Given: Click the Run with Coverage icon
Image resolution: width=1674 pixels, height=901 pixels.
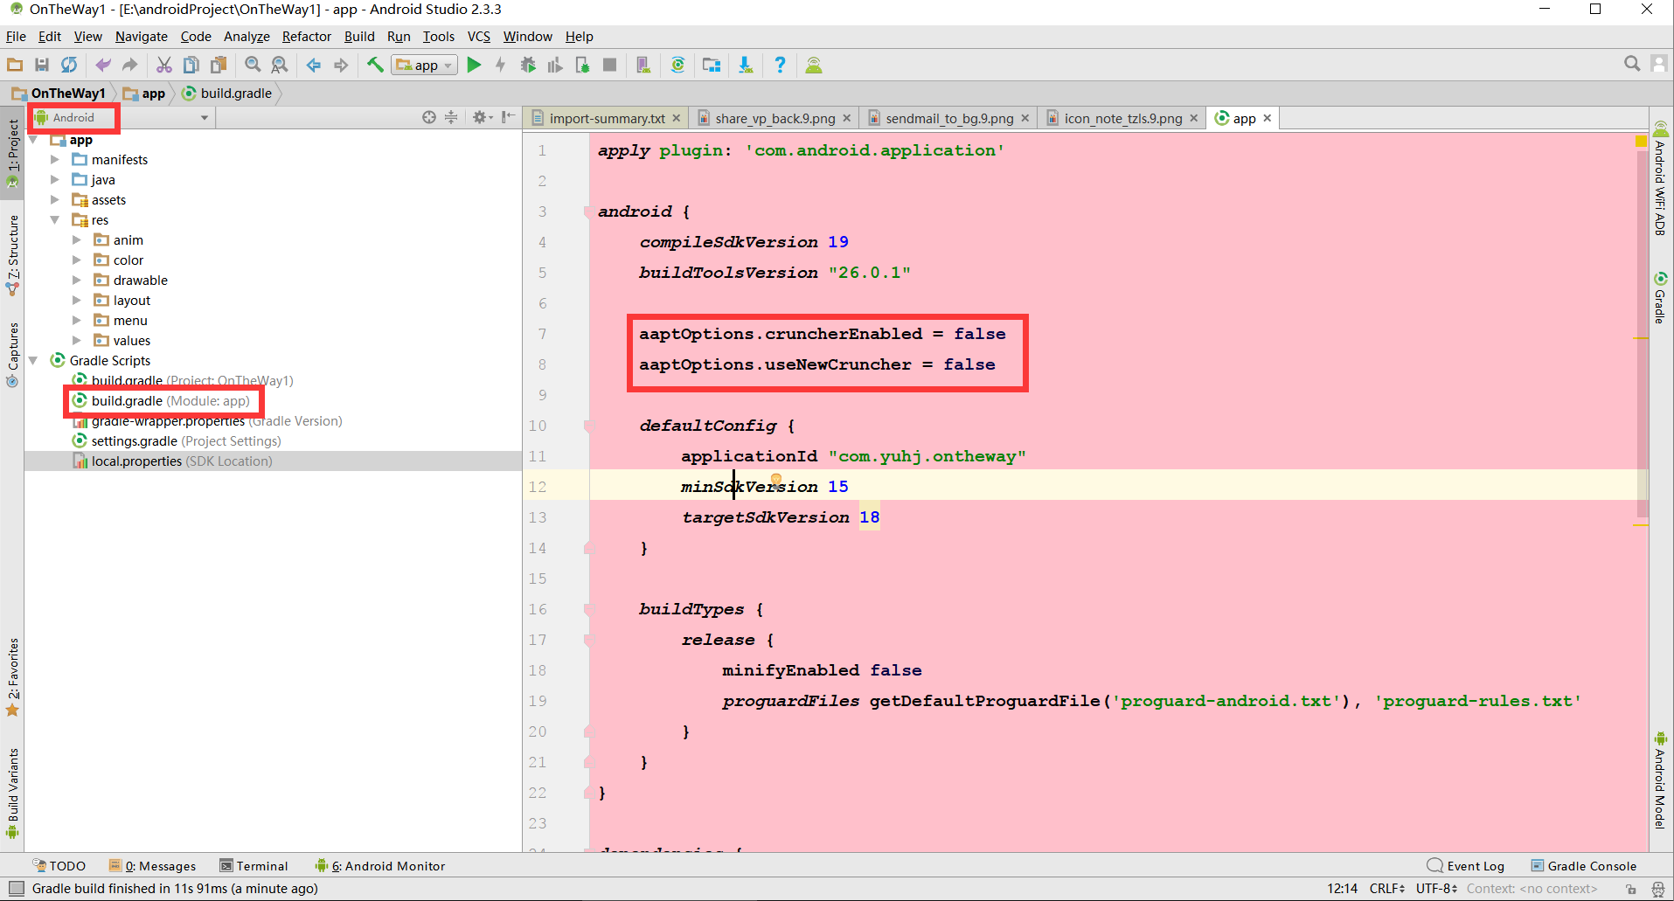Looking at the screenshot, I should (555, 65).
